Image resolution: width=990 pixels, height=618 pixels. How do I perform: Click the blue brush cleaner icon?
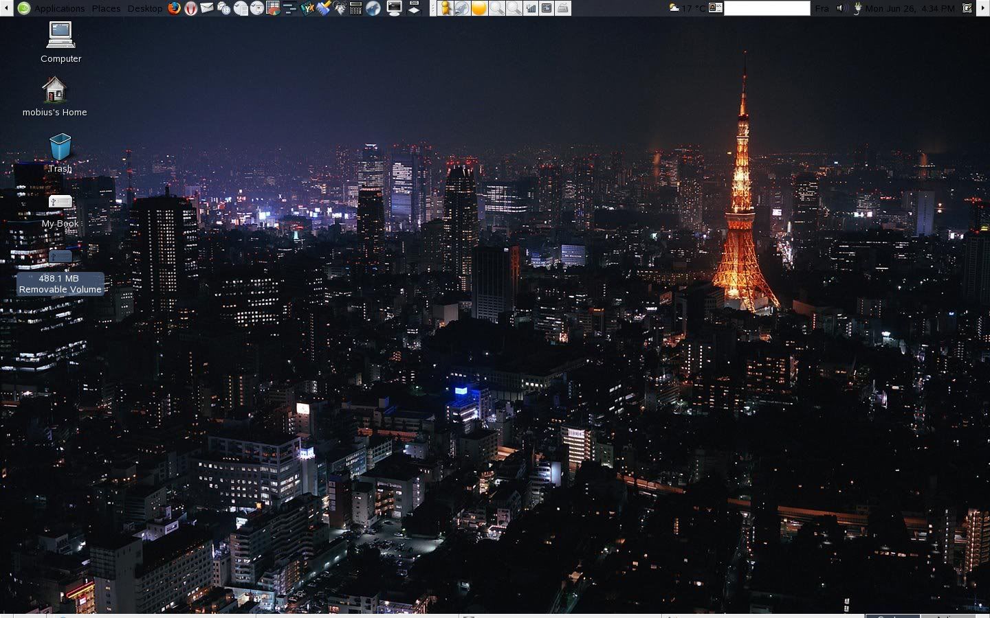tap(324, 8)
